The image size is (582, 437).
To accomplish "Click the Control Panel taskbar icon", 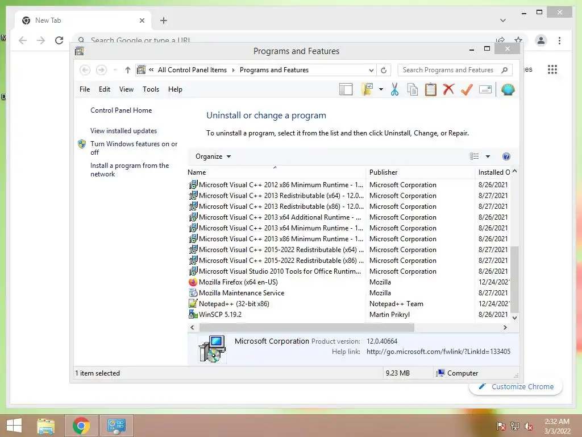I will click(x=116, y=426).
